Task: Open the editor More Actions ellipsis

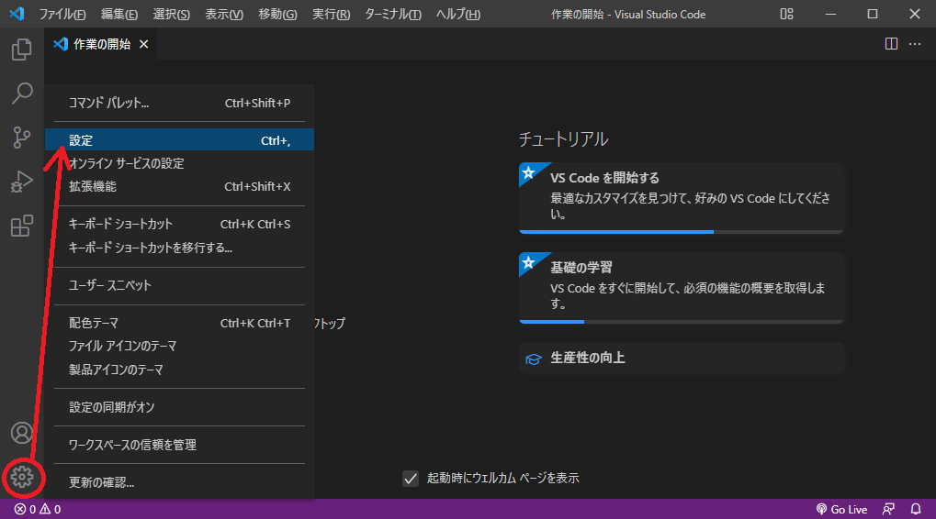Action: tap(915, 43)
